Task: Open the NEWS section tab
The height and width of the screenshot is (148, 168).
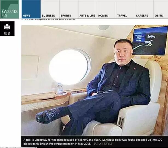Action: tap(31, 9)
